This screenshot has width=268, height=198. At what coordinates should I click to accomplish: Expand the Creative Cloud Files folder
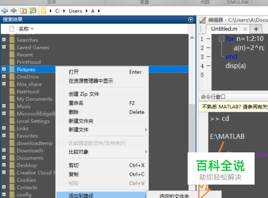pyautogui.click(x=4, y=172)
